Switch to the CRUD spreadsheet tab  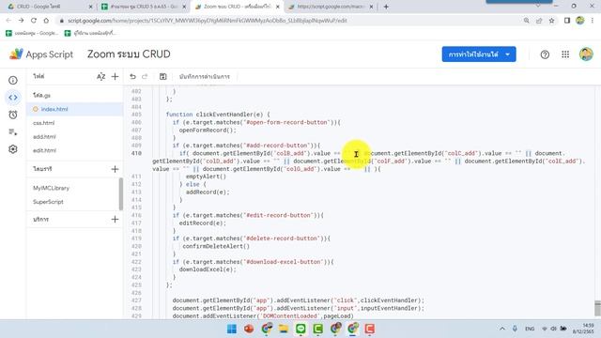point(144,7)
